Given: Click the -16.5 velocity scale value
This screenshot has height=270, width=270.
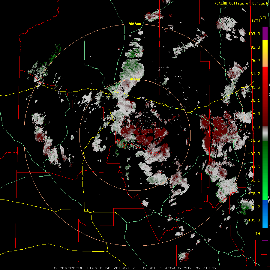Looking at the screenshot, I should [254, 140].
